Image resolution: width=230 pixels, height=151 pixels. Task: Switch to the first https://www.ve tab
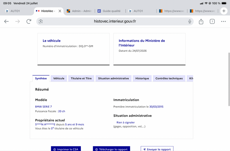coord(172,11)
